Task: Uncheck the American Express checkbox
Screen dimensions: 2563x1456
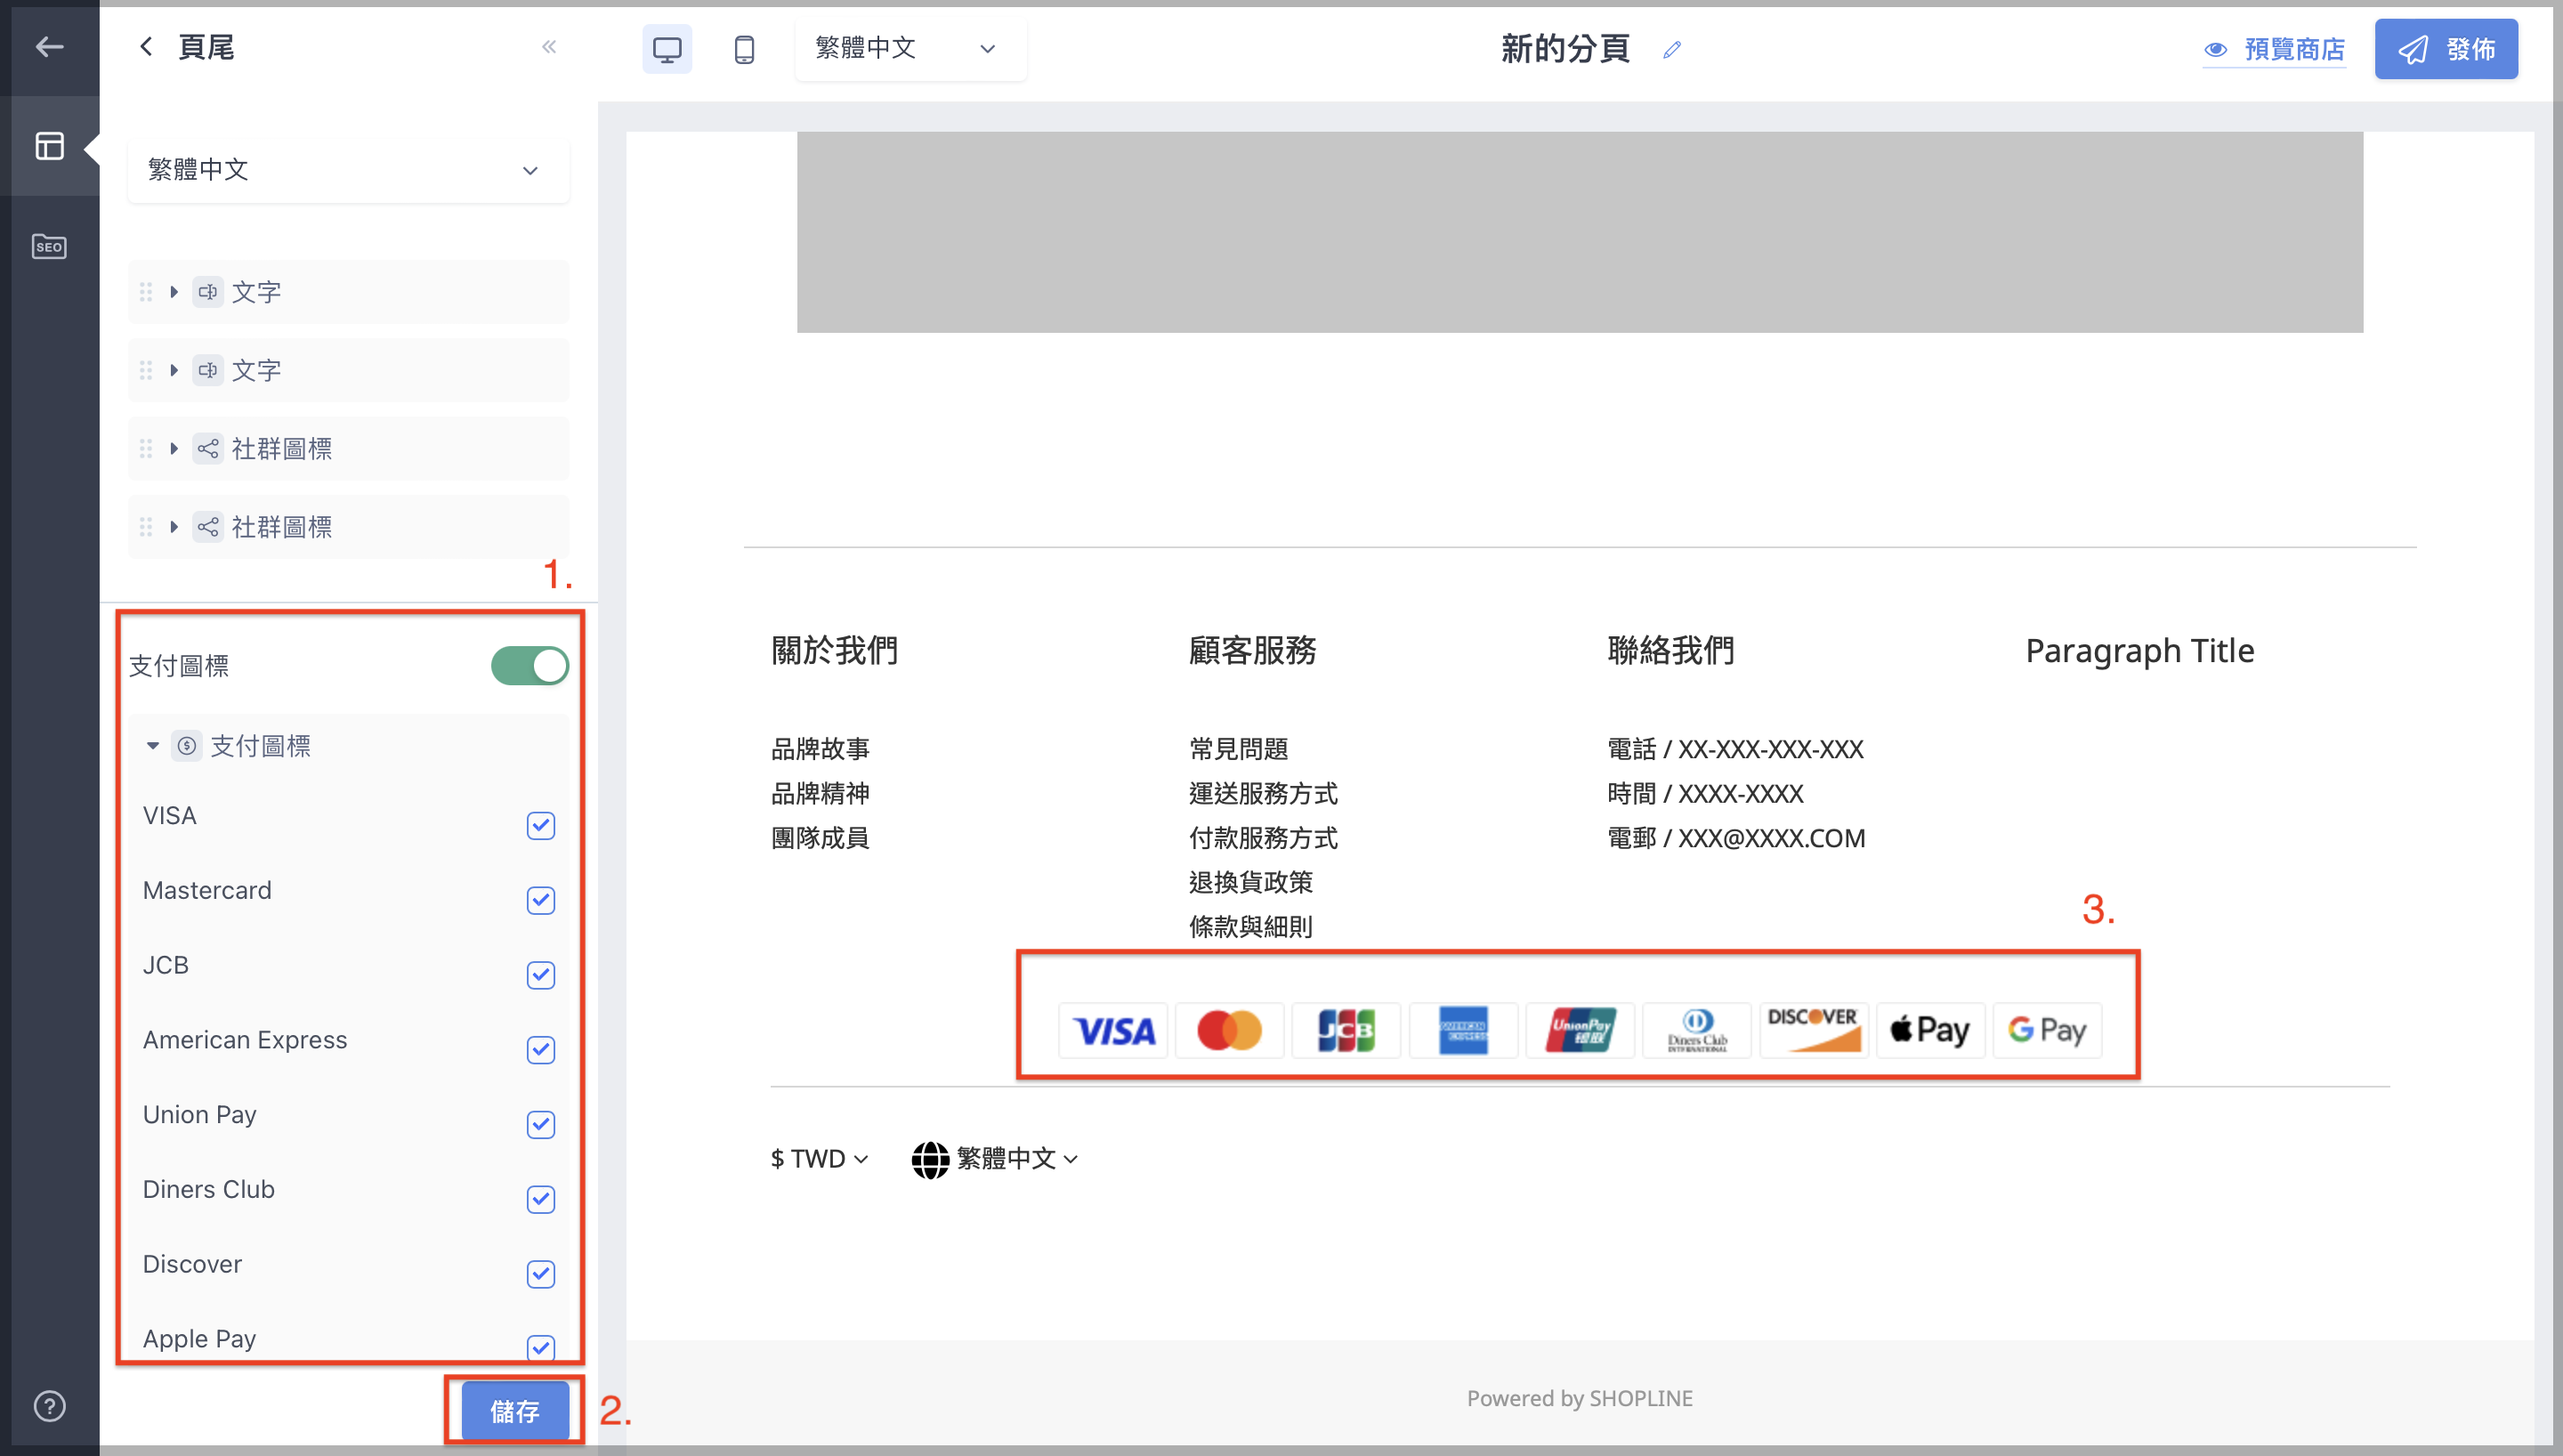Action: point(541,1050)
